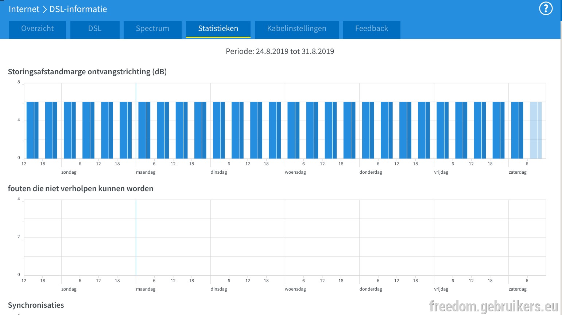Select the Statistieken tab

click(218, 29)
